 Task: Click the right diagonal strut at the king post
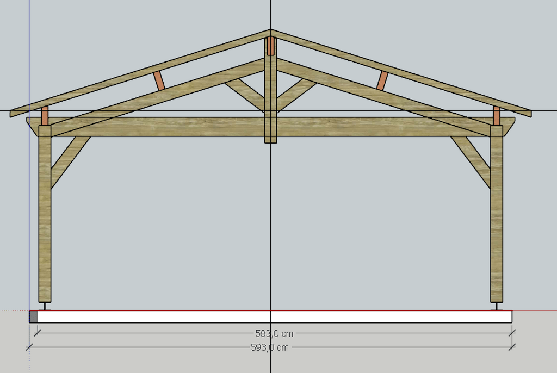pos(296,95)
